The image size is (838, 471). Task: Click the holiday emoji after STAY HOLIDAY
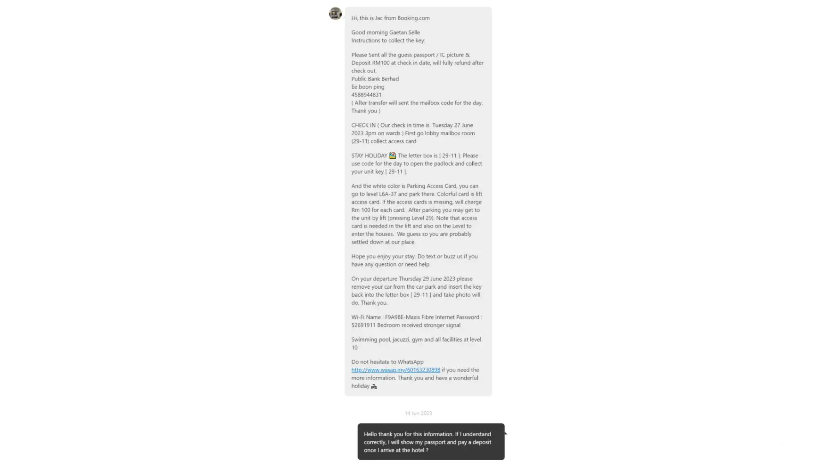click(392, 155)
